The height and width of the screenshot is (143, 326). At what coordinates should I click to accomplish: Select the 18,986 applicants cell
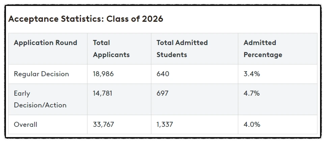click(103, 74)
